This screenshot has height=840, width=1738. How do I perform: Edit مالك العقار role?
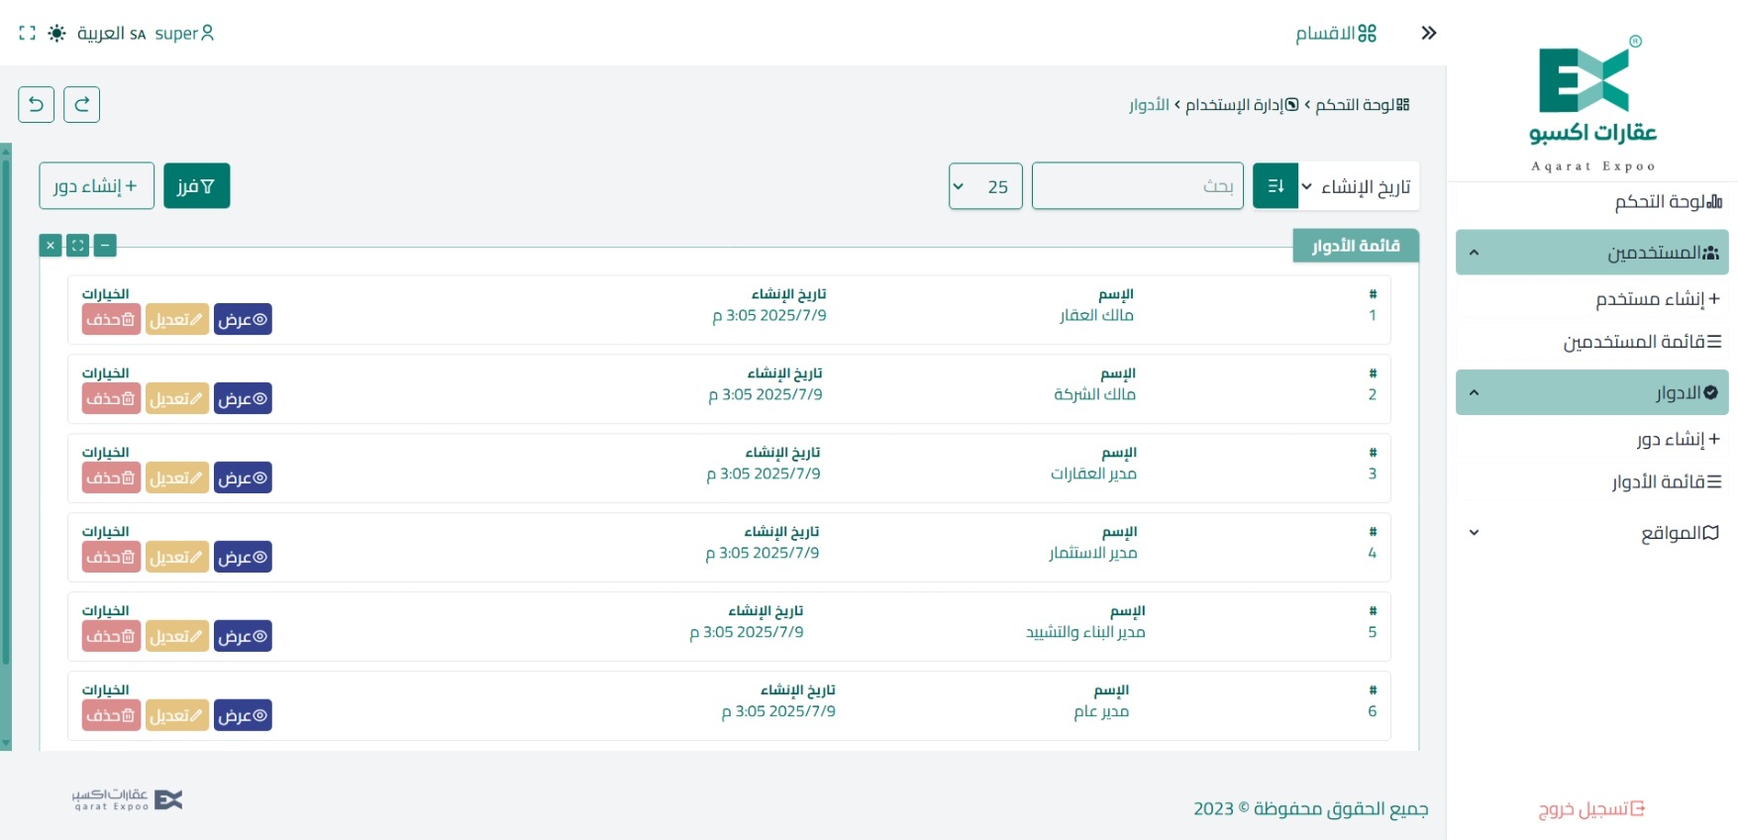pos(177,319)
